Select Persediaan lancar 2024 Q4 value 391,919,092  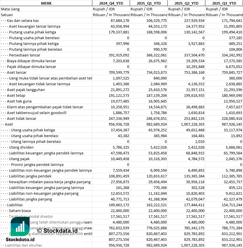119,55
